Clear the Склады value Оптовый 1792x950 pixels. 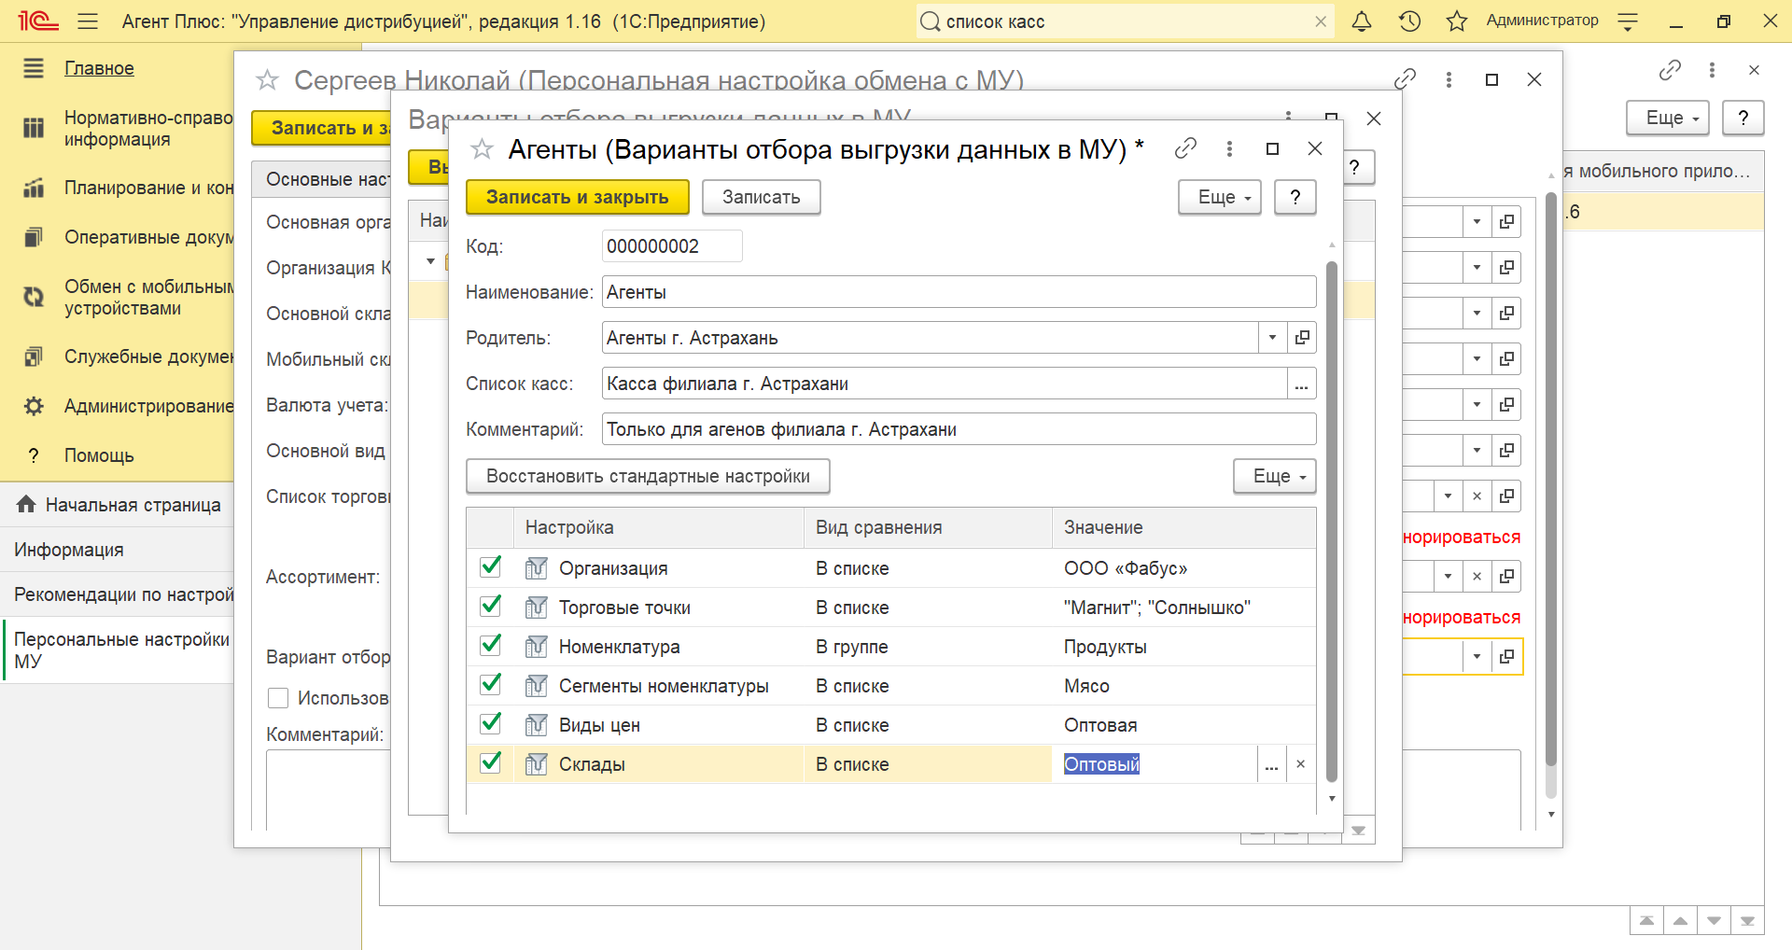1301,764
